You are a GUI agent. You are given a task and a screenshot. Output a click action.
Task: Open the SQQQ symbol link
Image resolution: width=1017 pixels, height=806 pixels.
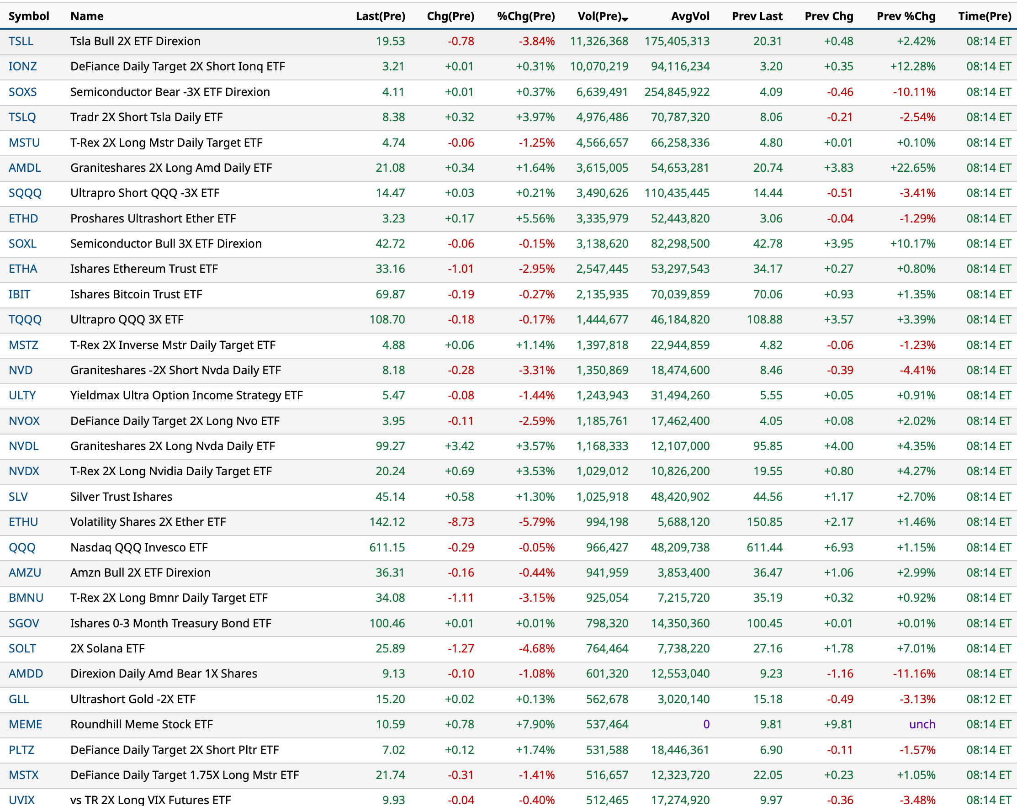tap(25, 193)
